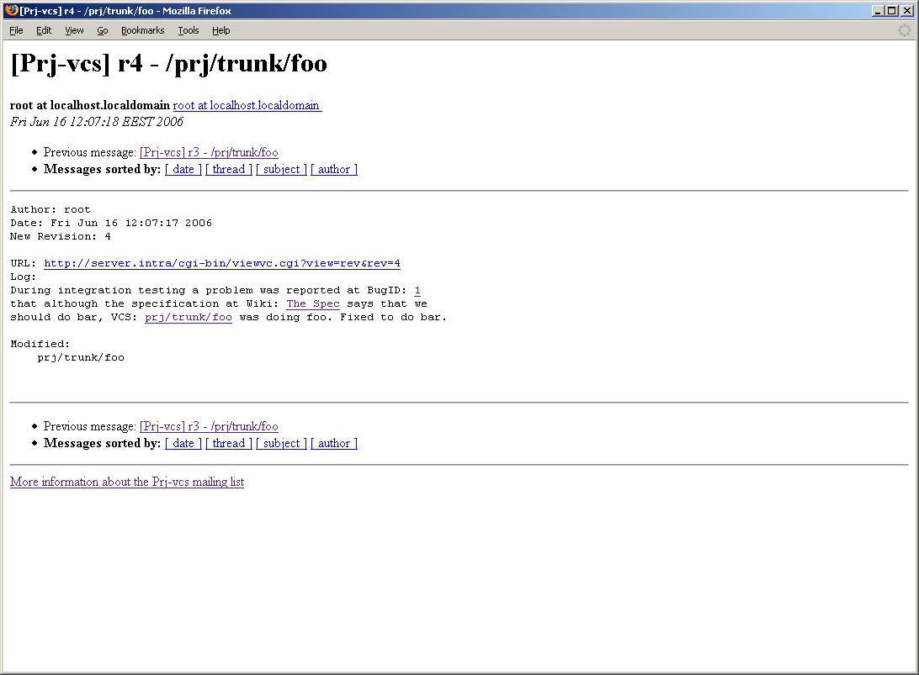Close the Firefox window

[906, 11]
